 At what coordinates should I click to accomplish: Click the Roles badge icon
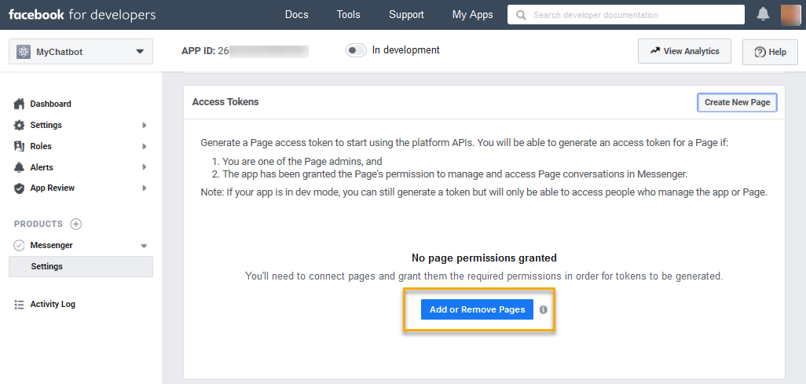pyautogui.click(x=19, y=146)
